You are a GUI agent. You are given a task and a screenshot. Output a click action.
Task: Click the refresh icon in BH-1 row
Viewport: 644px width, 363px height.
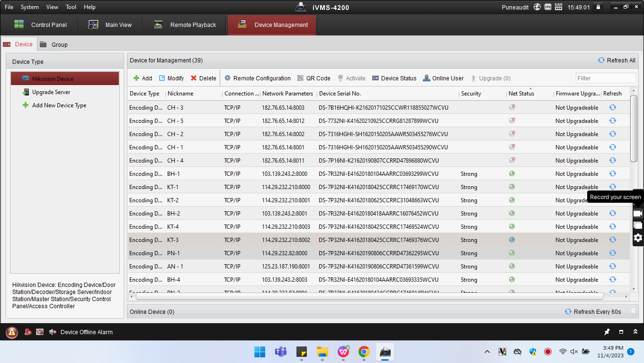click(613, 173)
